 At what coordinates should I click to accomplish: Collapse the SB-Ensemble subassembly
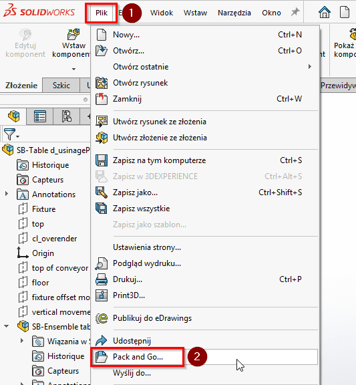[x=7, y=326]
